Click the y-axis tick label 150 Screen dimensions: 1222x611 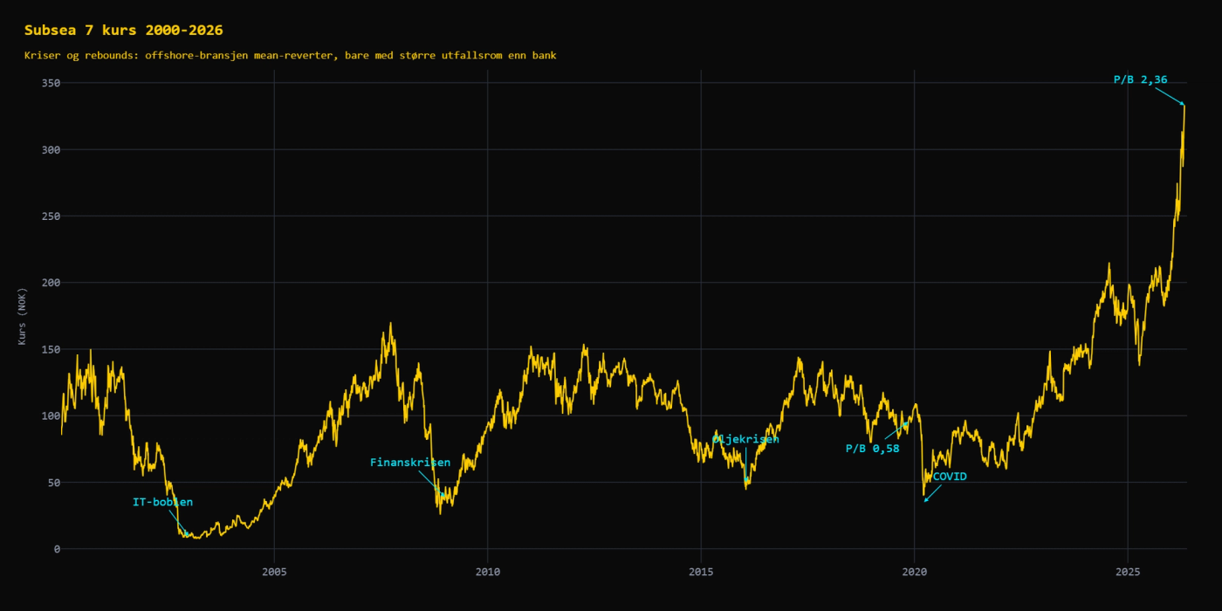[51, 349]
